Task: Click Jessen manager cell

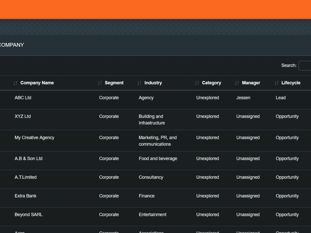Action: [243, 98]
